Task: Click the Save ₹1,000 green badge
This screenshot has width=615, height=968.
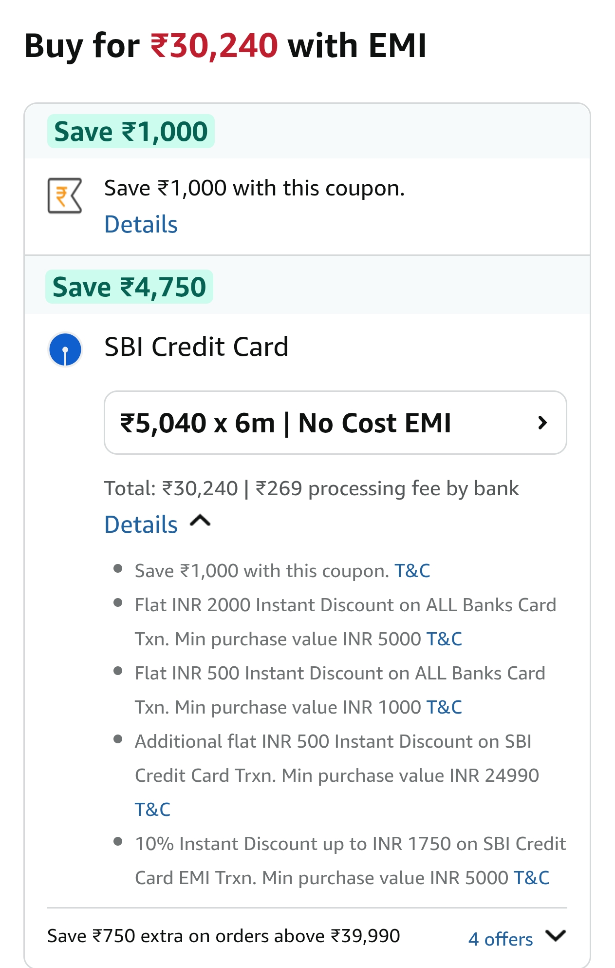Action: pyautogui.click(x=130, y=132)
